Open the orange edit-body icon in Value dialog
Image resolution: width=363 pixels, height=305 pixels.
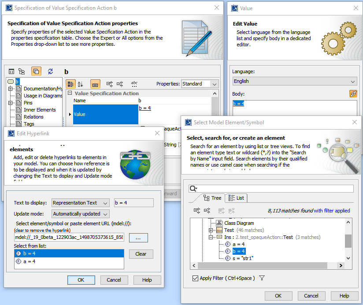click(353, 93)
